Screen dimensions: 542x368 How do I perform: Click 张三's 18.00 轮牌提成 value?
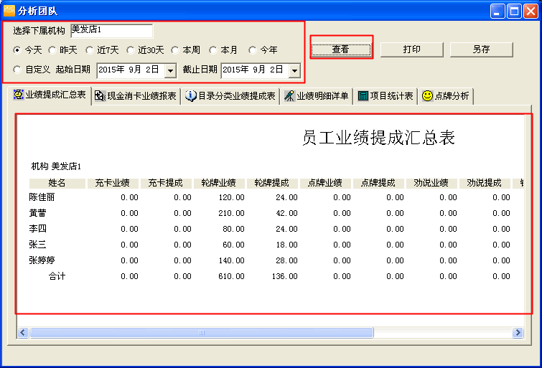(286, 245)
